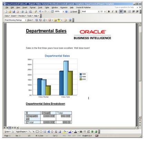Open BI Publisher Insert dropdown
144x141 pixels.
tap(14, 16)
